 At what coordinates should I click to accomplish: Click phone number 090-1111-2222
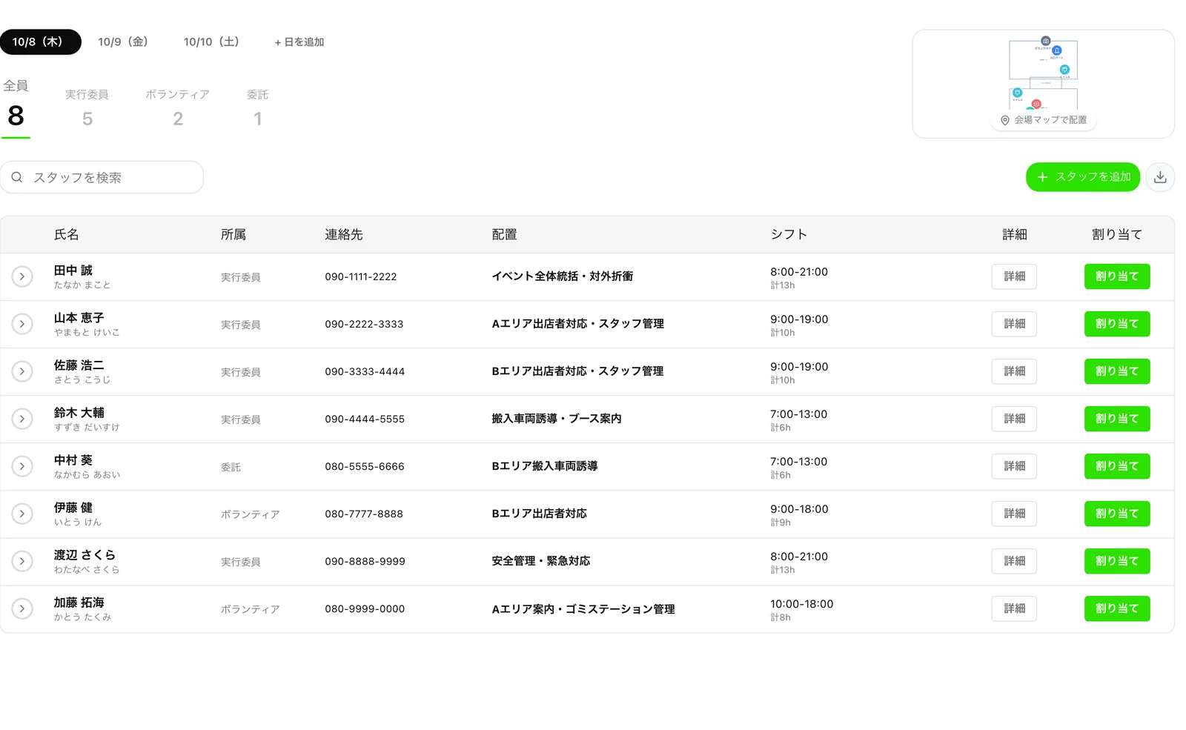coord(361,276)
